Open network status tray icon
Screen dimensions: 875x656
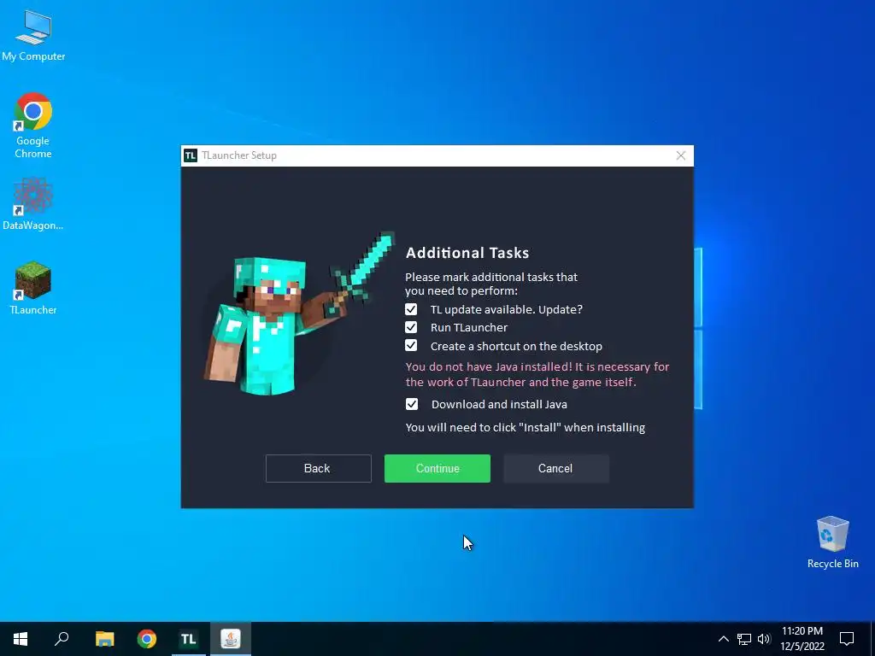pos(744,639)
